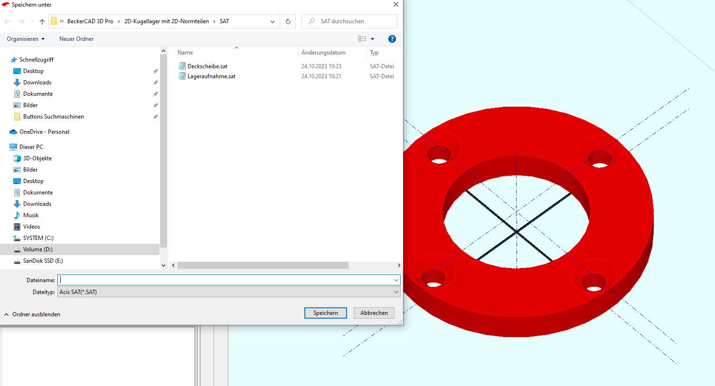Sort by the Typ column header

pyautogui.click(x=374, y=53)
